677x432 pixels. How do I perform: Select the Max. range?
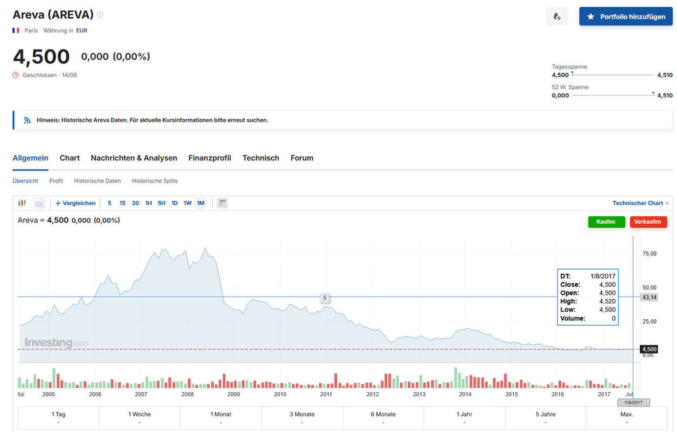[626, 417]
